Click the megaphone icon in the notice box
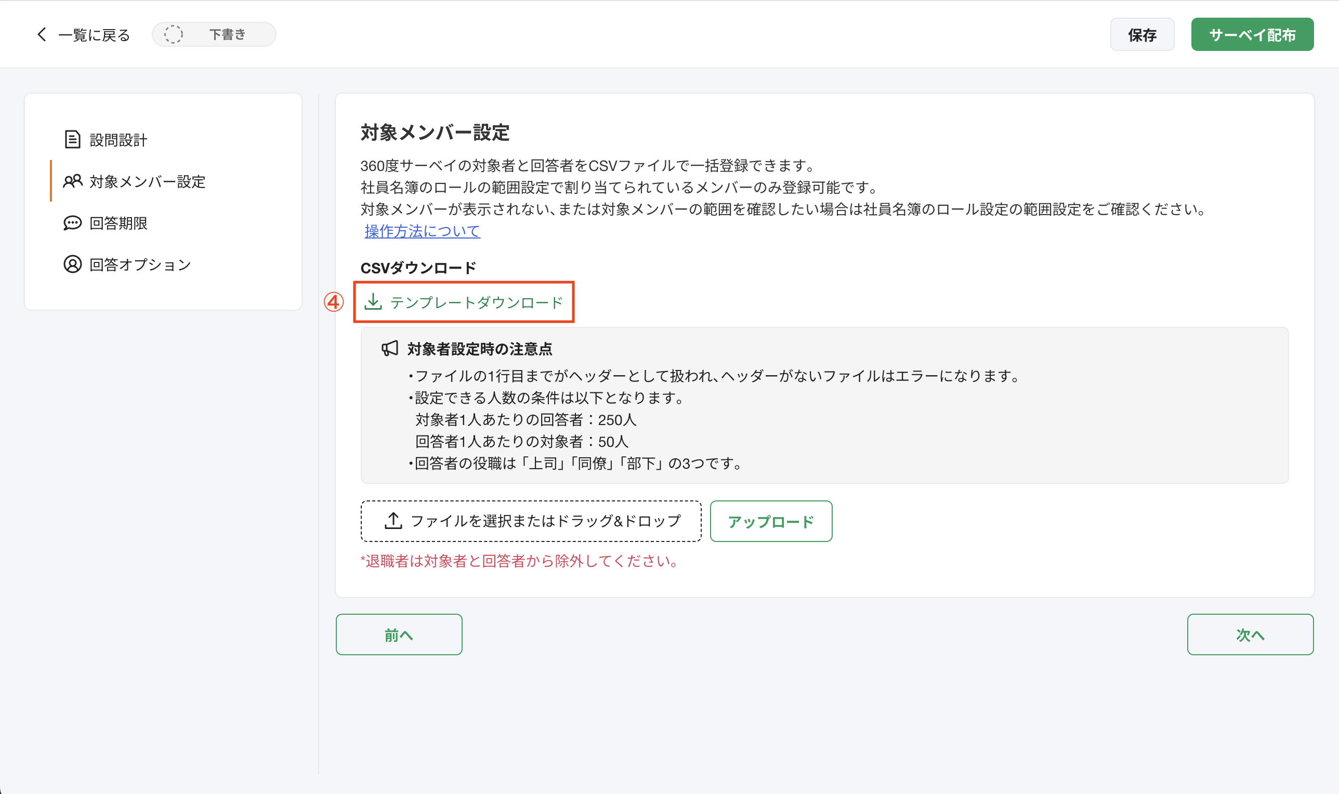The height and width of the screenshot is (794, 1339). 390,348
